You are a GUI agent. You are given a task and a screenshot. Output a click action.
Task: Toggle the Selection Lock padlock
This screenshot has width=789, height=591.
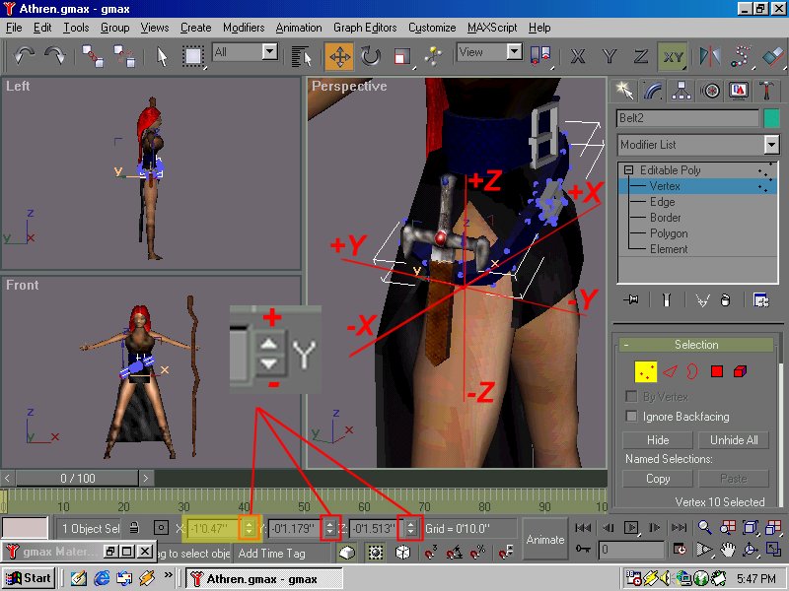point(134,528)
